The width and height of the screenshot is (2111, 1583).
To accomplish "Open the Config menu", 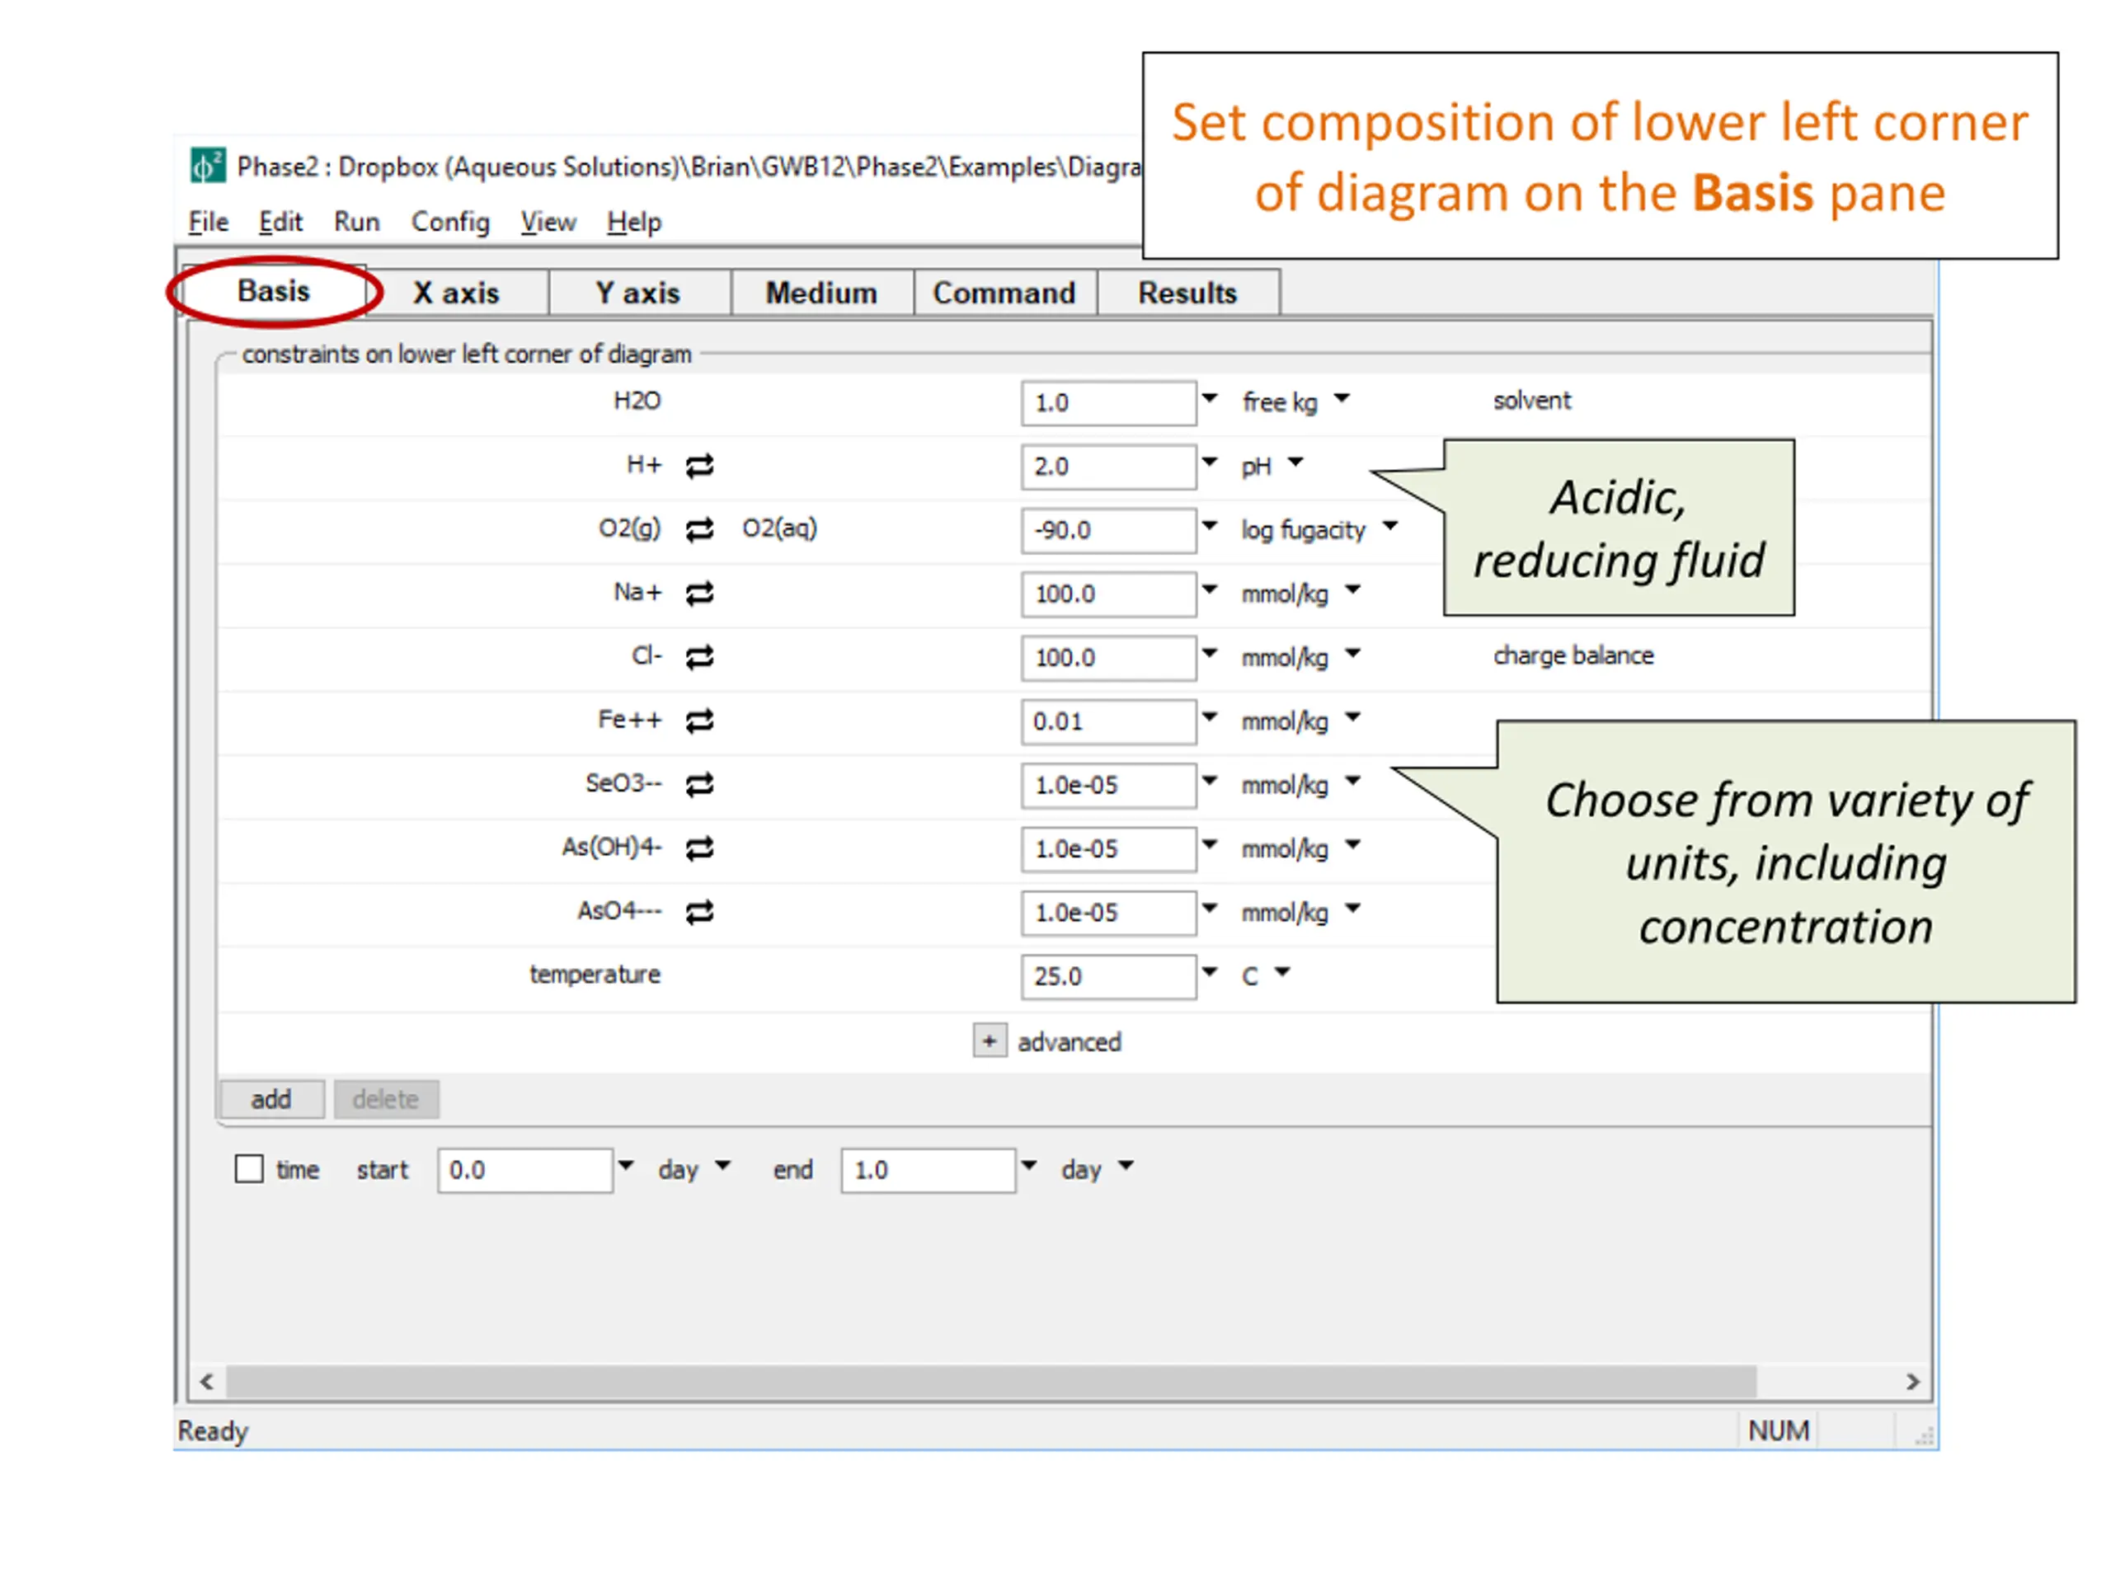I will [449, 223].
